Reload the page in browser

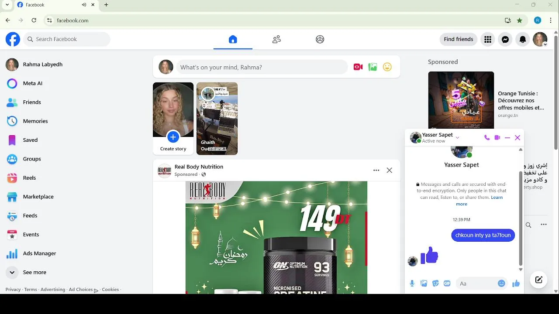34,20
